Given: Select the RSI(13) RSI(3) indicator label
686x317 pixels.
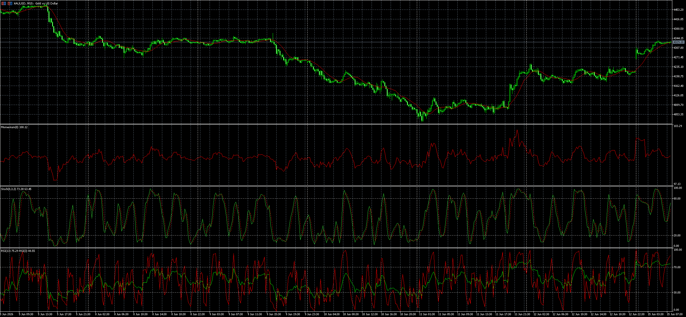Looking at the screenshot, I should pos(18,251).
